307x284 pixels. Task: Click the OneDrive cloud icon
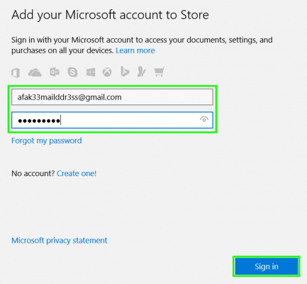tap(35, 72)
